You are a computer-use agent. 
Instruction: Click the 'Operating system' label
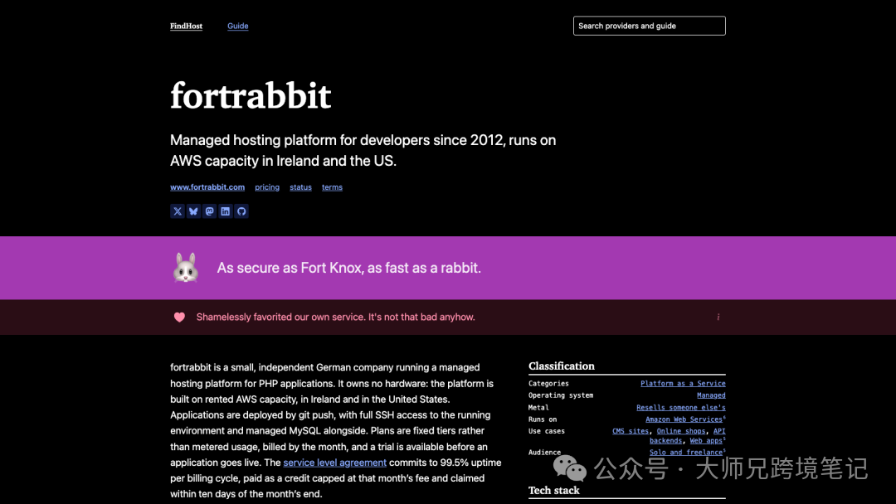pos(561,395)
